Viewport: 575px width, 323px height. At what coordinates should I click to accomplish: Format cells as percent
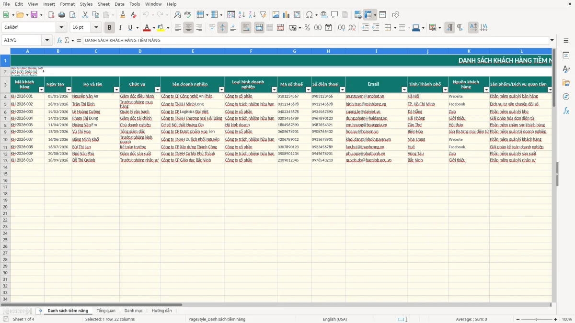(x=307, y=28)
